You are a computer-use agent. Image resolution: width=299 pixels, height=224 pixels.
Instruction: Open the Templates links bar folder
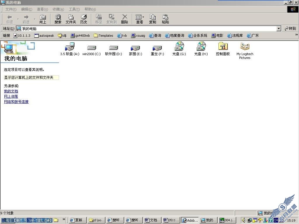(x=104, y=36)
